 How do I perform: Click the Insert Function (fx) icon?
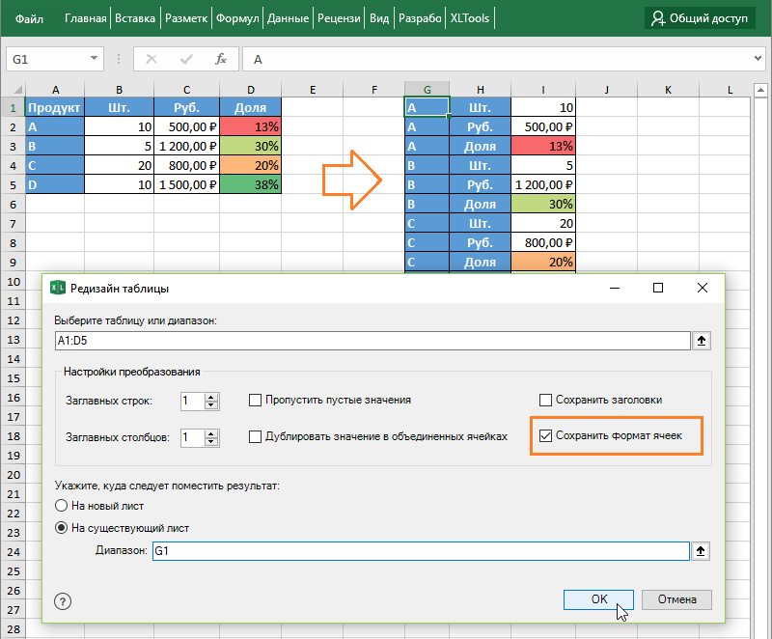click(x=220, y=58)
